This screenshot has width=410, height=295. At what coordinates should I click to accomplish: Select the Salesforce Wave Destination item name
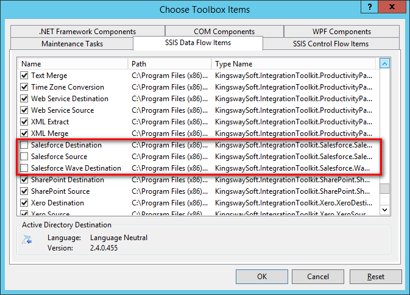point(76,168)
